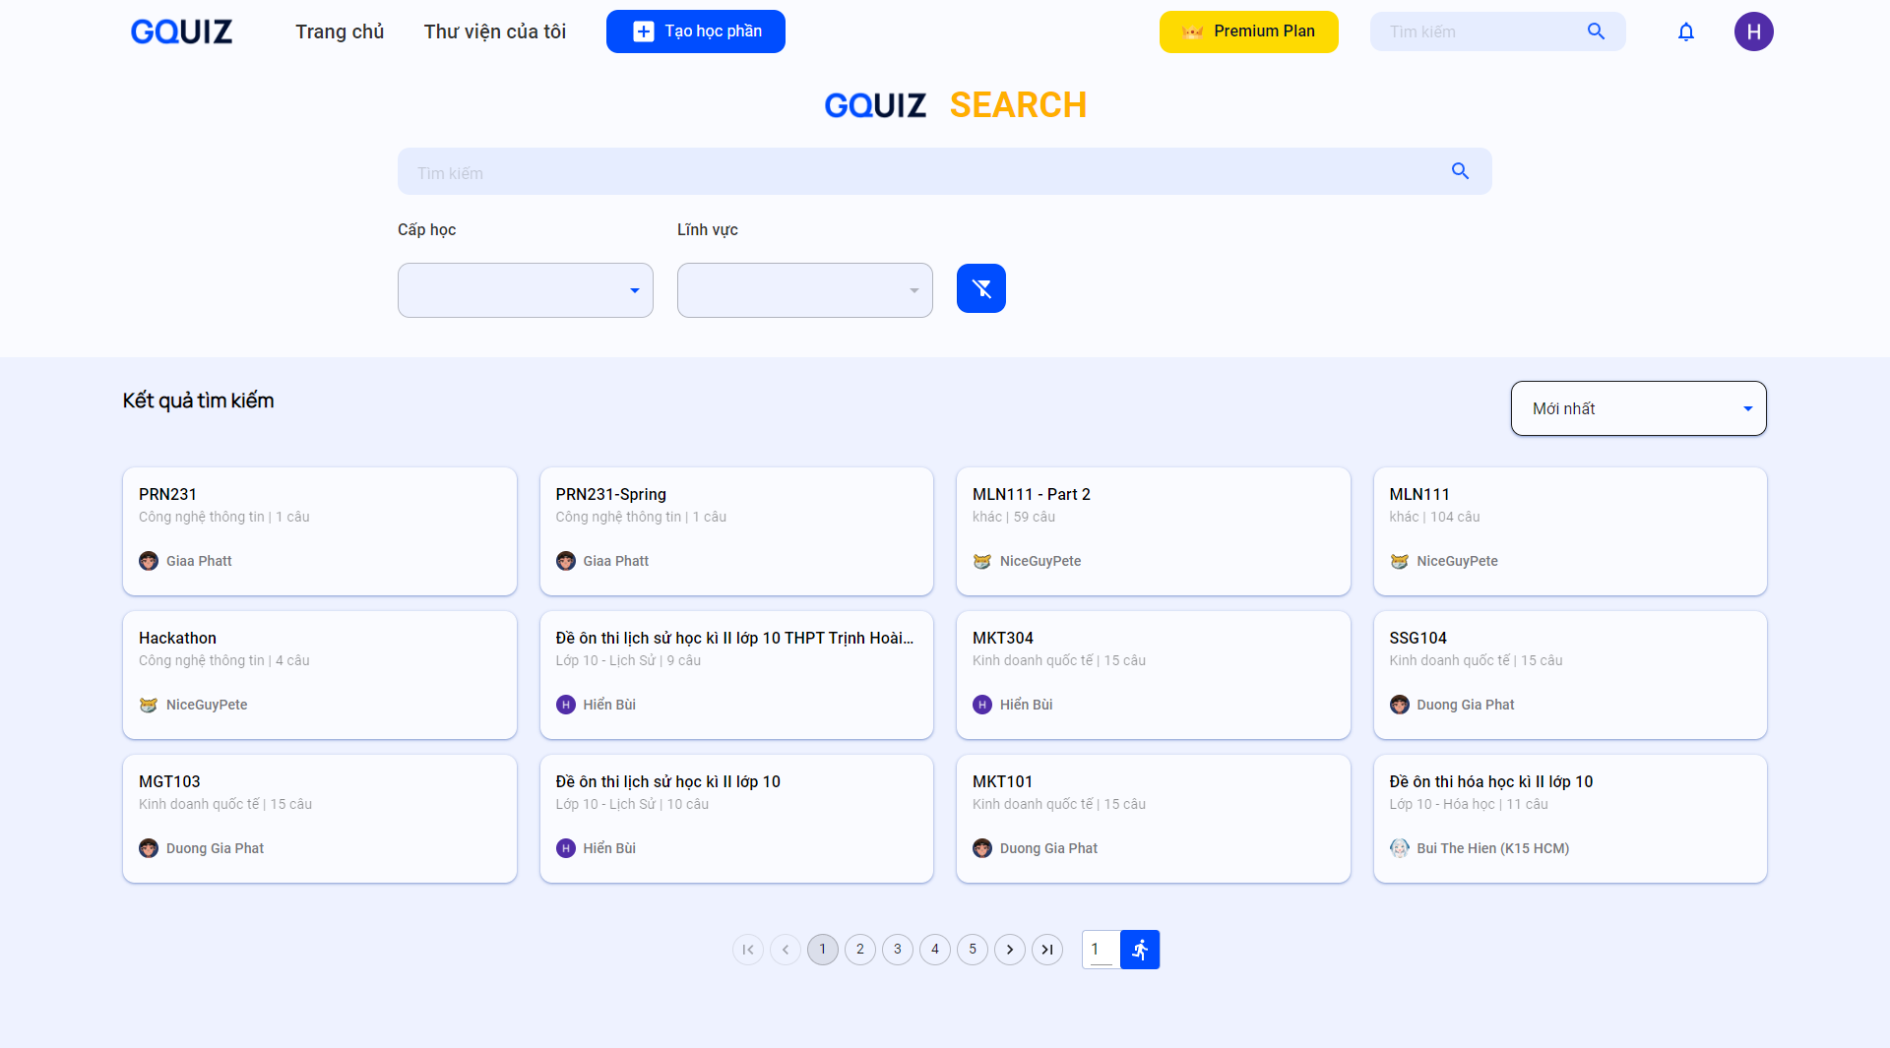Click NiceGuyPete avatar on MLN111 - Part 2

click(x=982, y=561)
